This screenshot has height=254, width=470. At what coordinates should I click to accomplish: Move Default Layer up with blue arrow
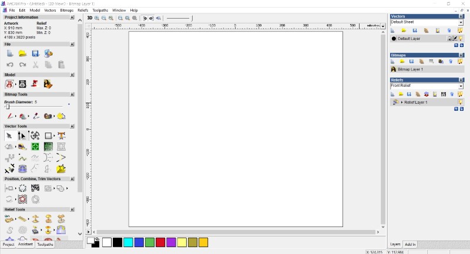coord(456,45)
